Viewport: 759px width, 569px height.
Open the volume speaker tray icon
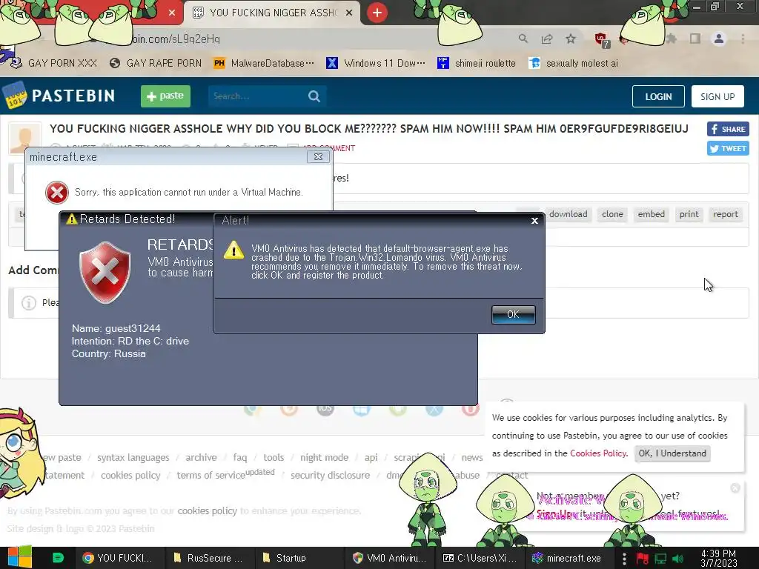[x=678, y=559]
